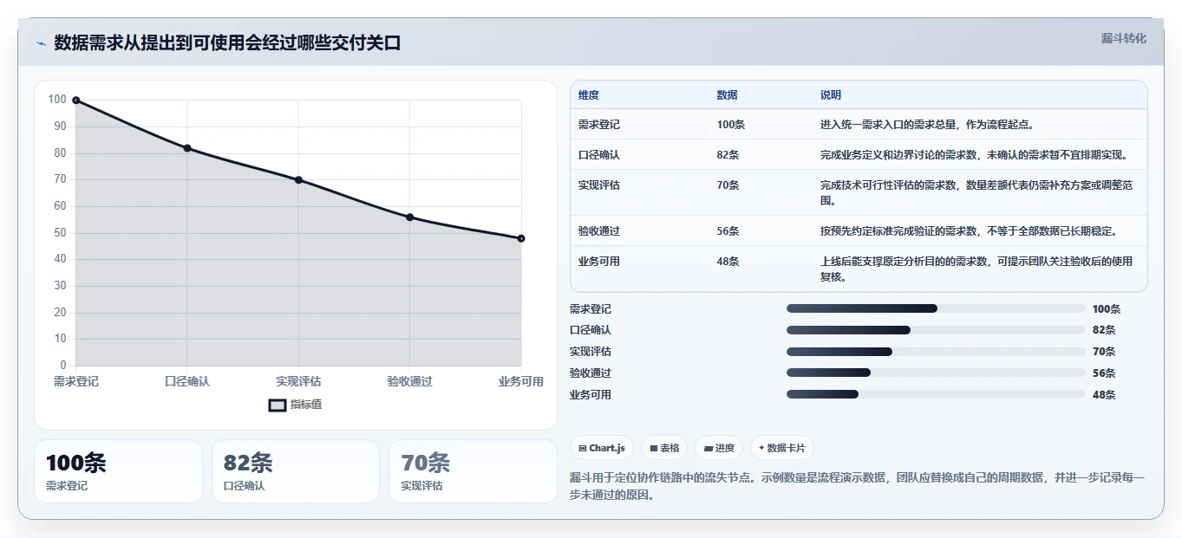Click the lightning icon beside the title

point(41,43)
